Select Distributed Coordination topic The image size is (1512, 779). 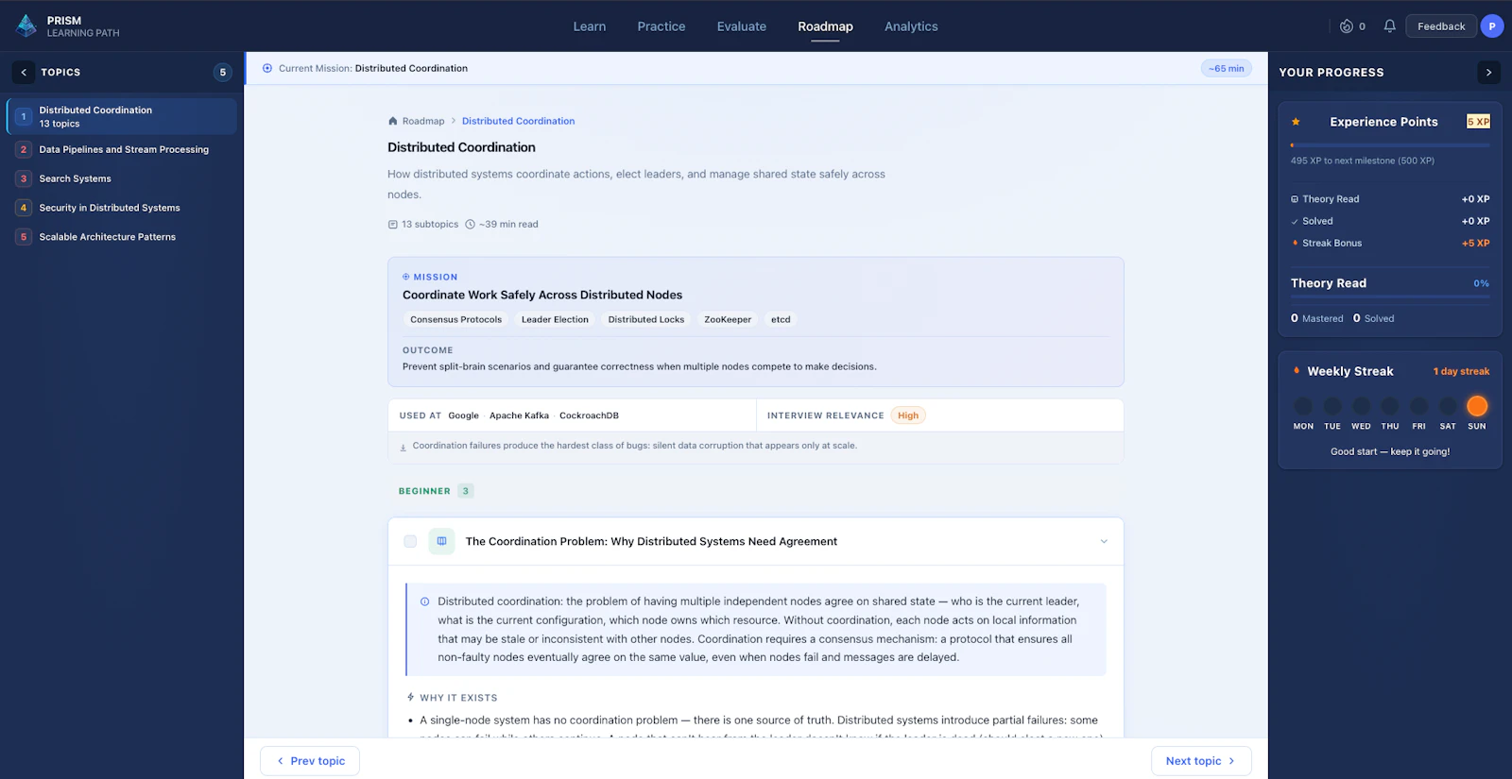(122, 116)
